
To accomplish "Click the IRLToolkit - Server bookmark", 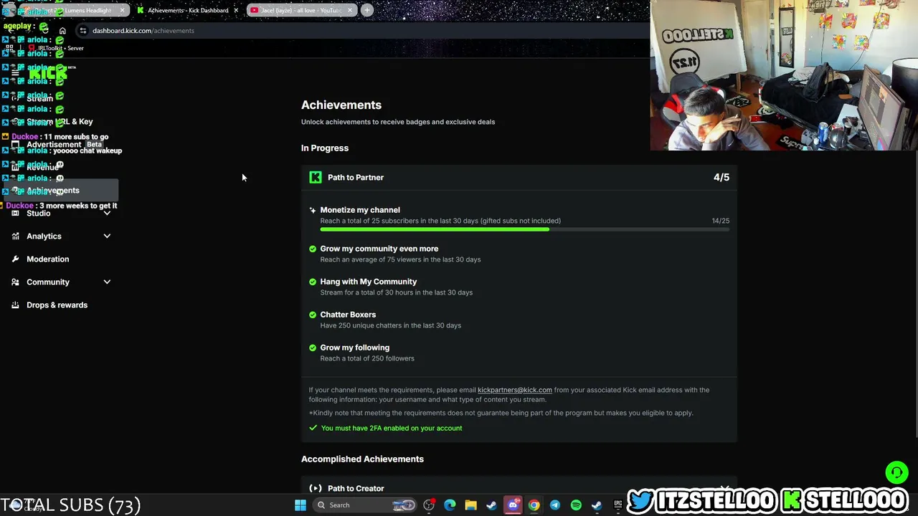I will click(x=57, y=48).
